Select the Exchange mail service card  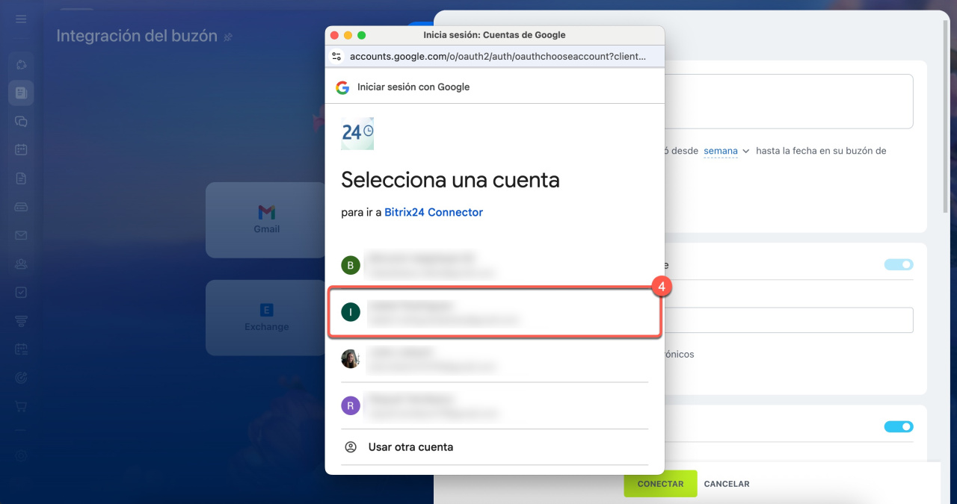[x=267, y=317]
